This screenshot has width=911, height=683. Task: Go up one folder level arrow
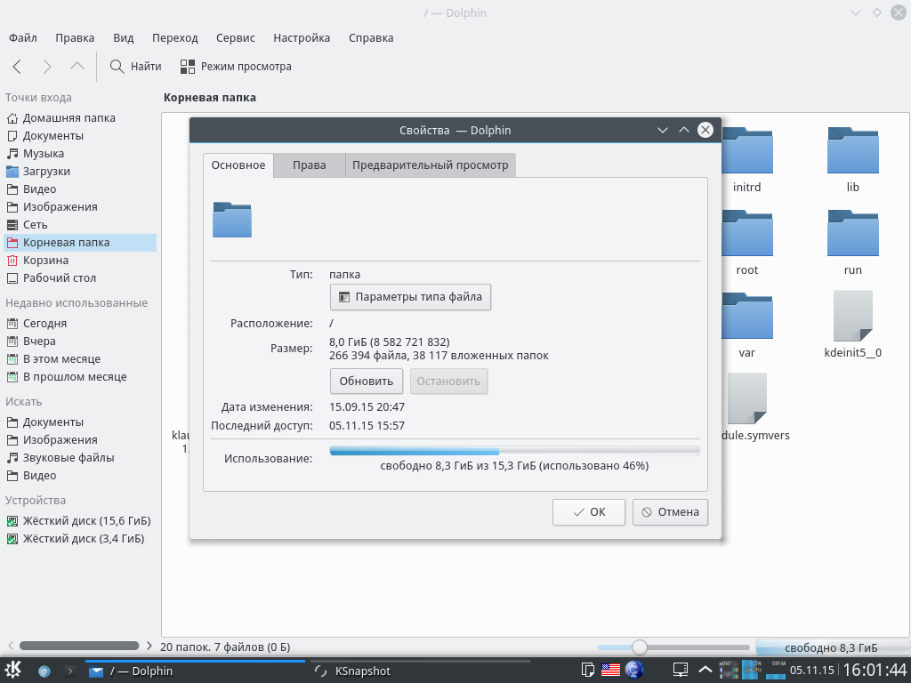click(x=77, y=67)
